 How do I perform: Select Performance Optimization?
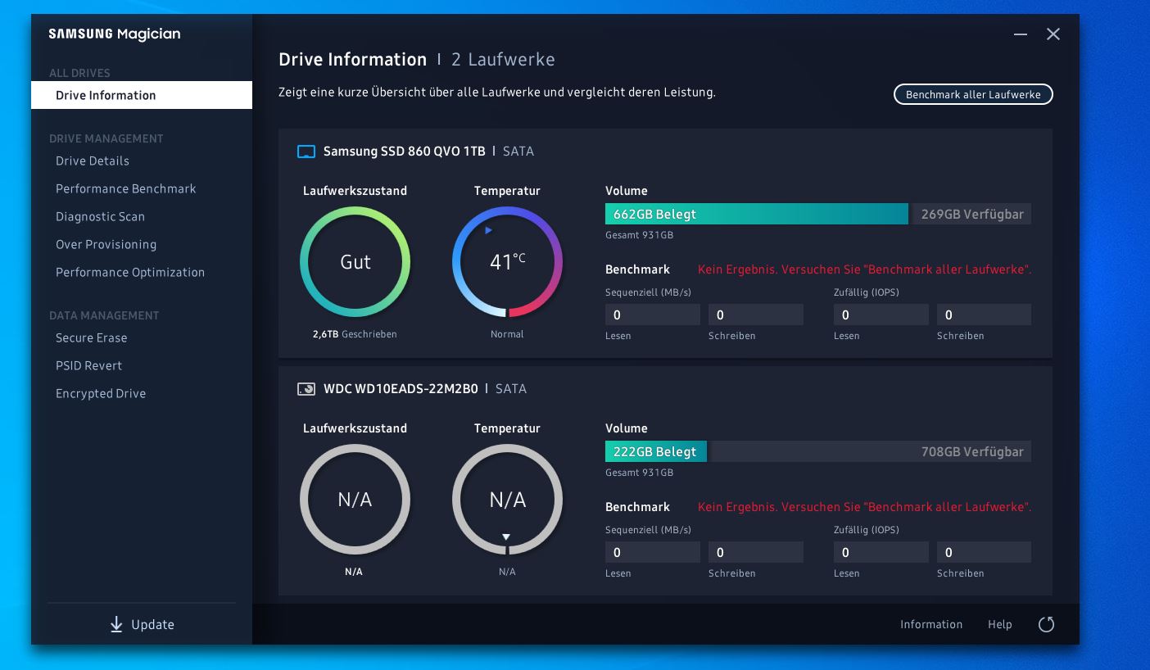pyautogui.click(x=130, y=273)
